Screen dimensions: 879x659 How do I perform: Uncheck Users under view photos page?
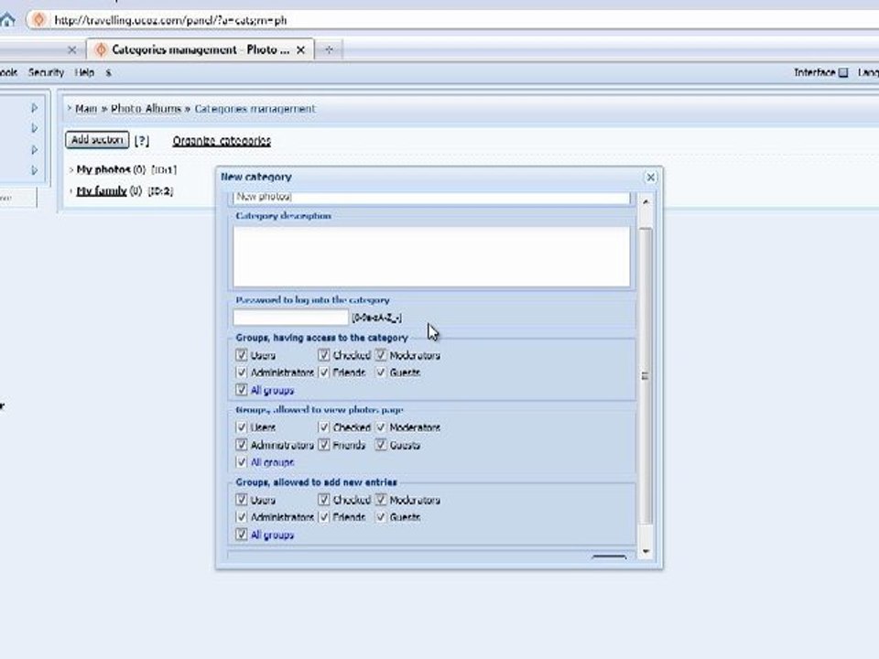click(241, 427)
